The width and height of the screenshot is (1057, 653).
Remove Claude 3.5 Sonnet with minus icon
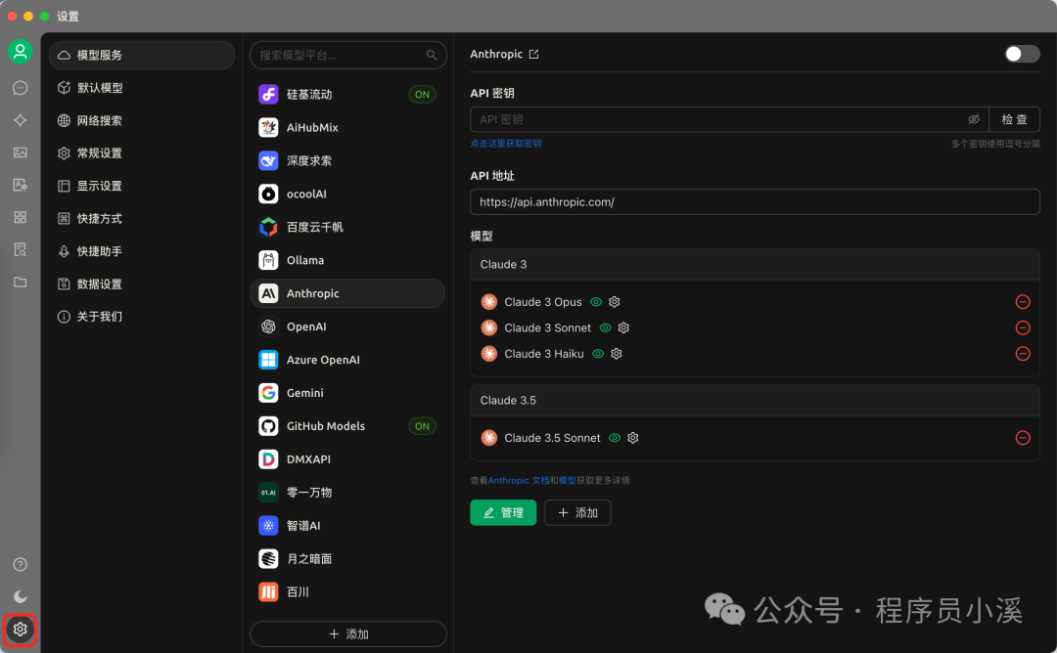[1023, 438]
